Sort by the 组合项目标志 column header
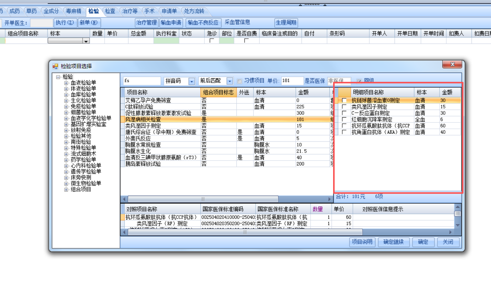The height and width of the screenshot is (307, 491). coord(218,92)
